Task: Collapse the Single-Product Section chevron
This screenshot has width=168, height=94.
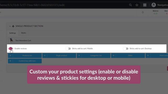Action: coord(10,26)
